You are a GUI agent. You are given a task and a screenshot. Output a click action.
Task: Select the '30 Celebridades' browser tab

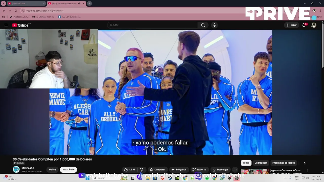pyautogui.click(x=66, y=4)
